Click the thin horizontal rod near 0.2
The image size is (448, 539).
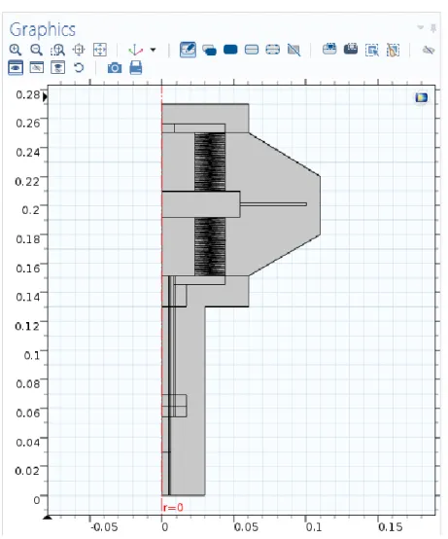(273, 204)
